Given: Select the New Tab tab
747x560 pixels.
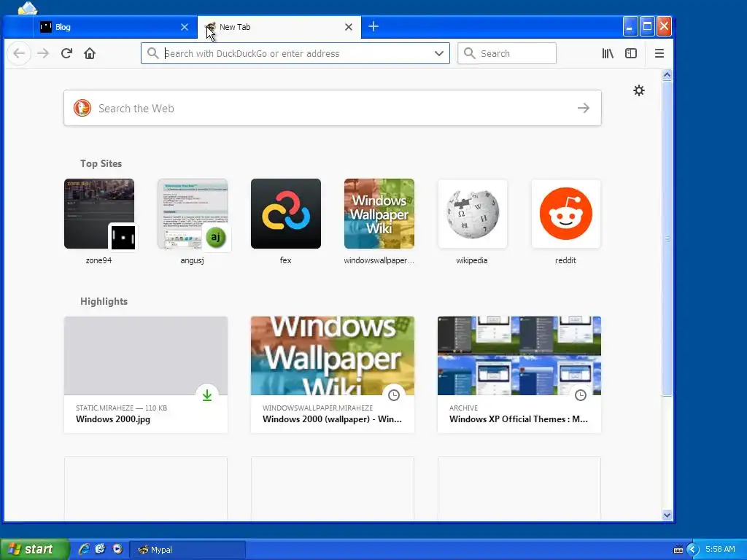Looking at the screenshot, I should (279, 27).
